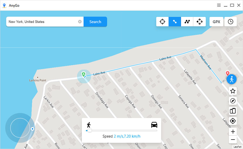Click the Larkin Ave street label
Viewport: 243px width, 149px height.
click(49, 102)
